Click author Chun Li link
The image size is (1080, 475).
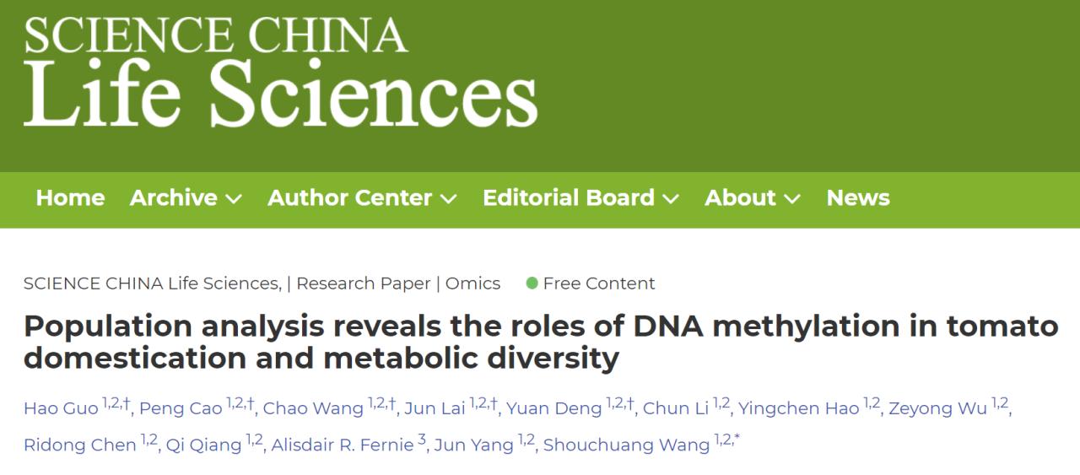click(675, 408)
